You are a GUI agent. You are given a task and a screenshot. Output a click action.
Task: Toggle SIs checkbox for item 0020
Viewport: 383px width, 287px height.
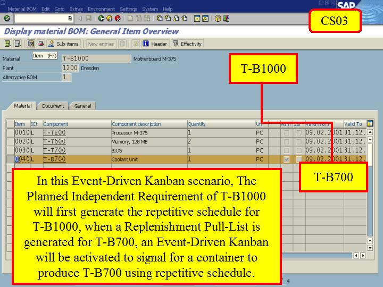(299, 141)
